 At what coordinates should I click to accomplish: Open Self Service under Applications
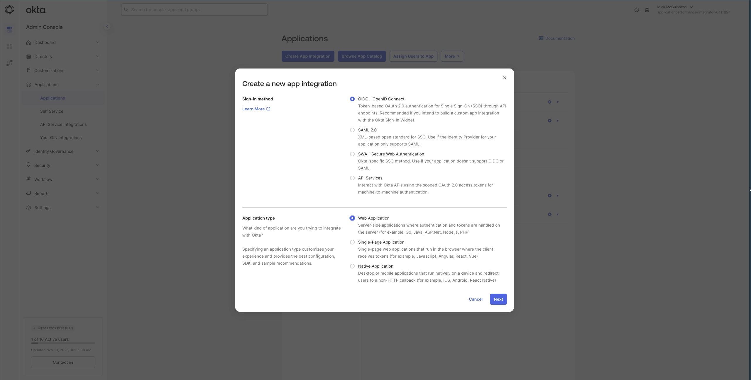(x=52, y=111)
